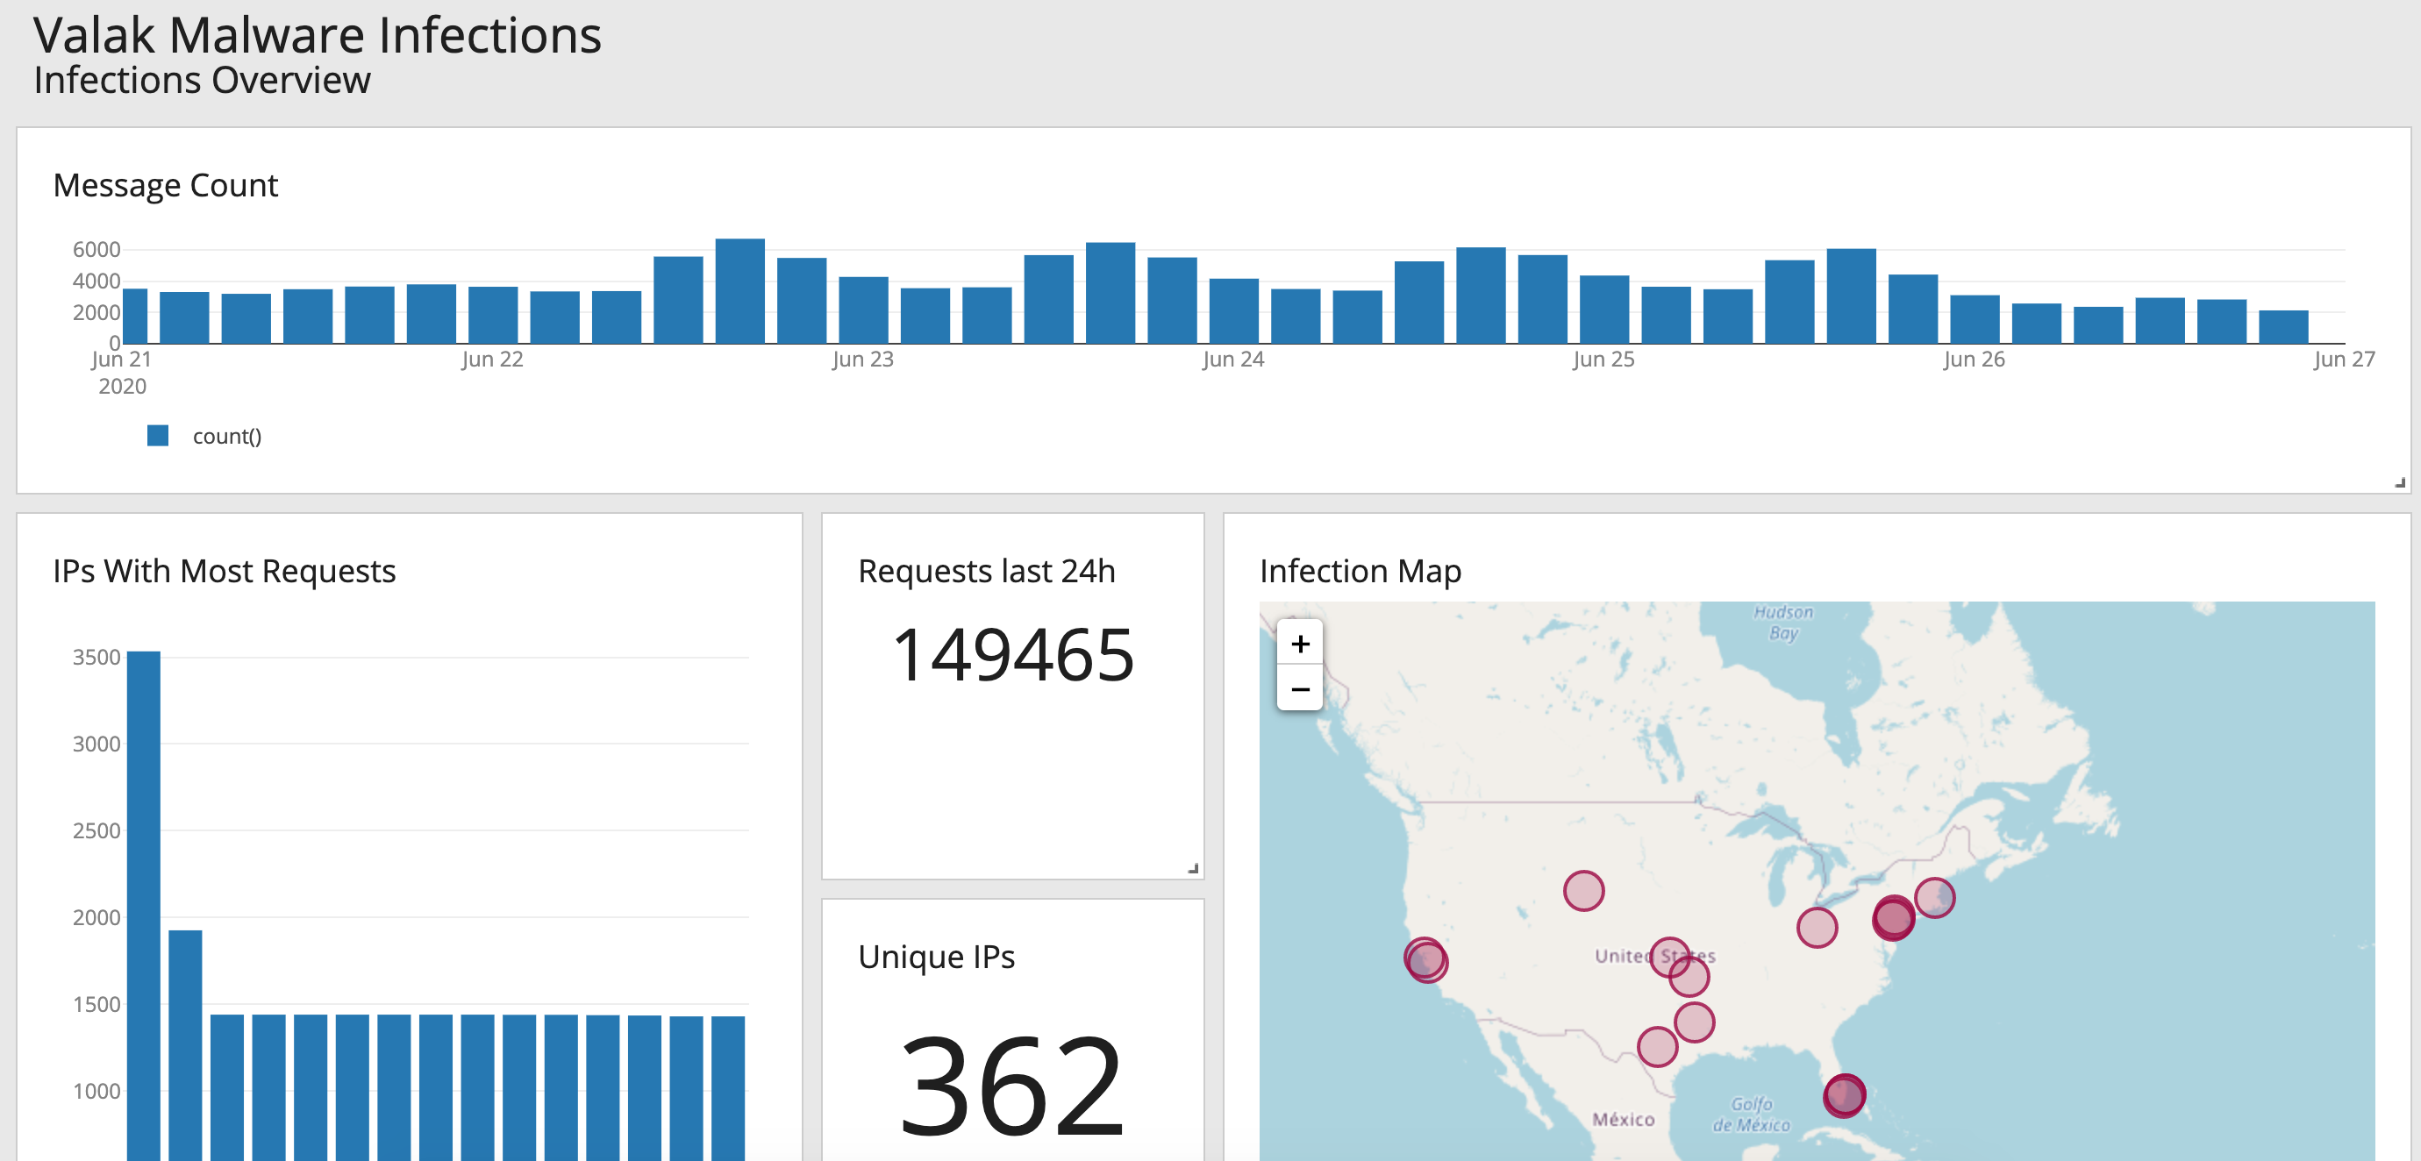Grab the Requests last 24h corner handle
This screenshot has width=2421, height=1161.
tap(1193, 869)
